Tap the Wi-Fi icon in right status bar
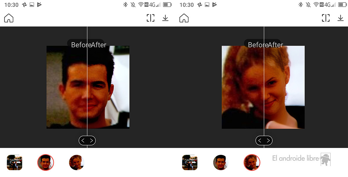This screenshot has height=177, width=348. (316, 5)
